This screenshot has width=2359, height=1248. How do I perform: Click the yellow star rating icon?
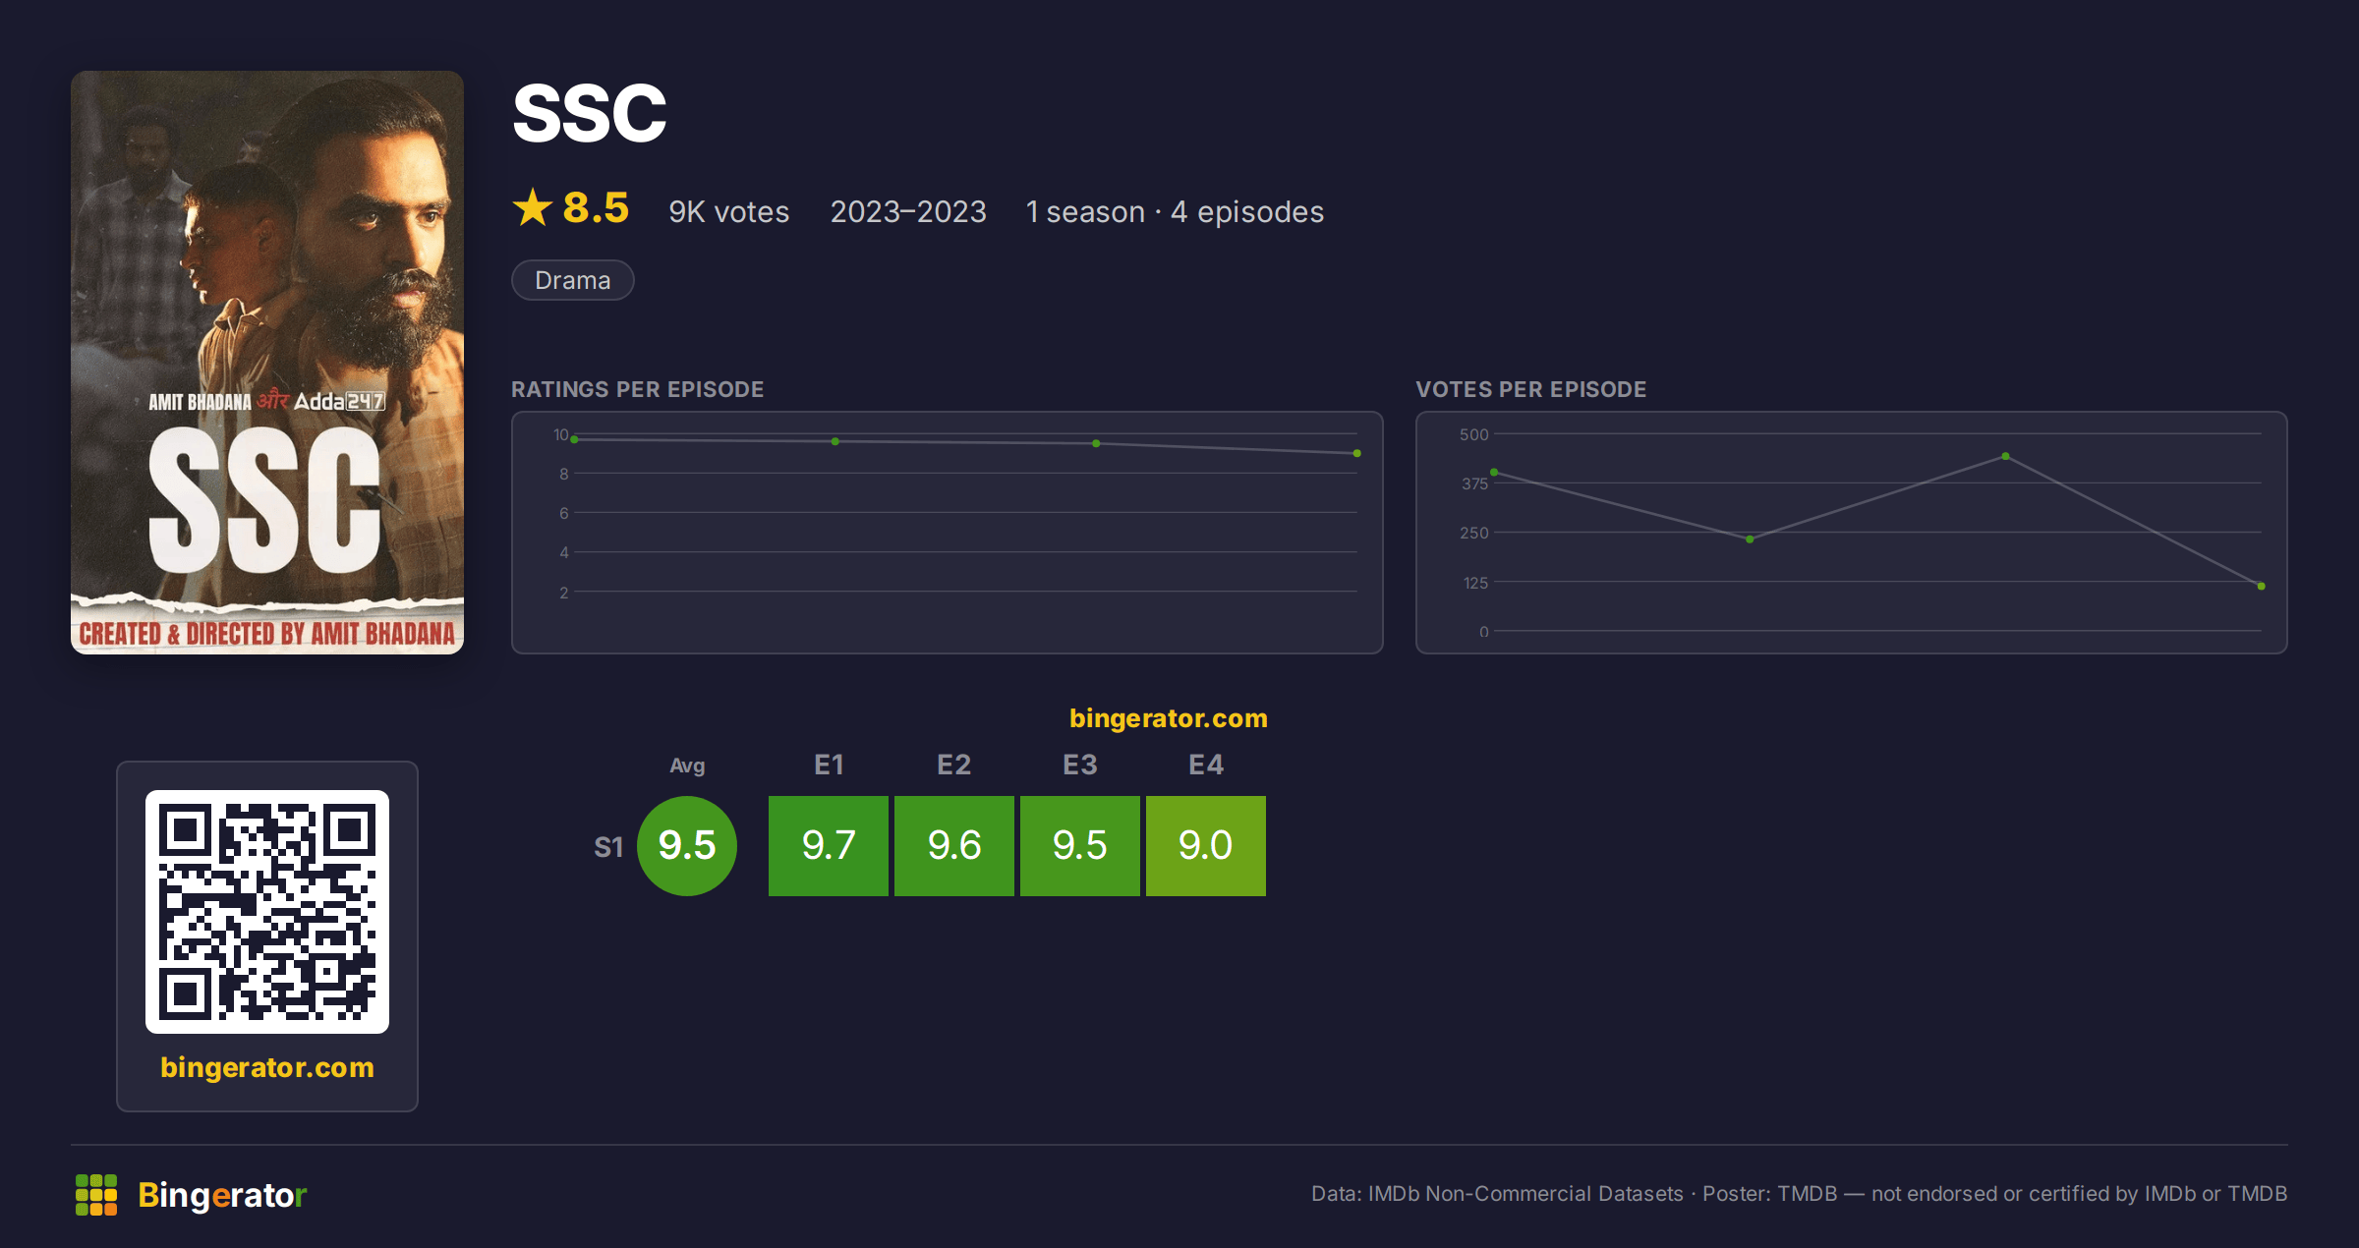tap(533, 207)
